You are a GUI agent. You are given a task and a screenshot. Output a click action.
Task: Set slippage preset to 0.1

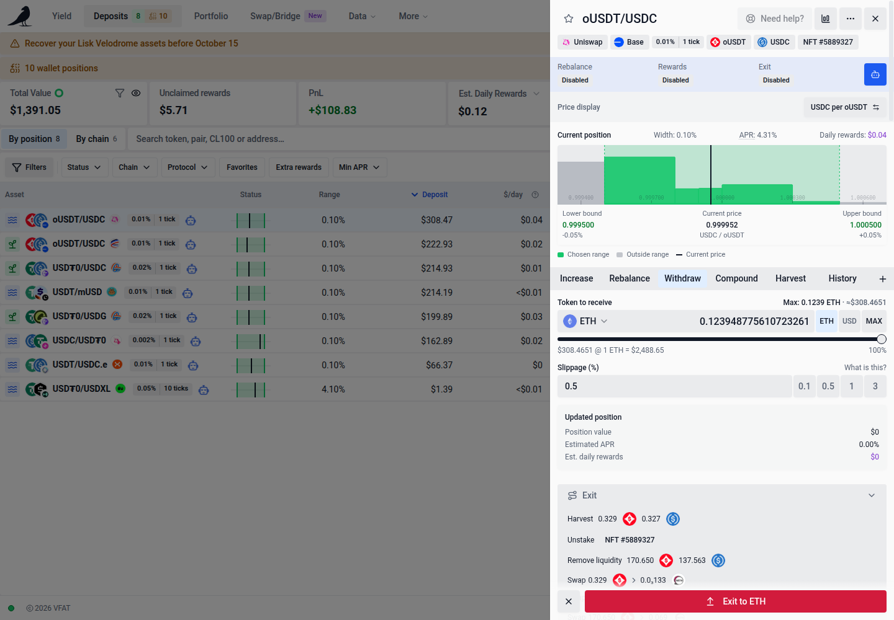click(805, 386)
